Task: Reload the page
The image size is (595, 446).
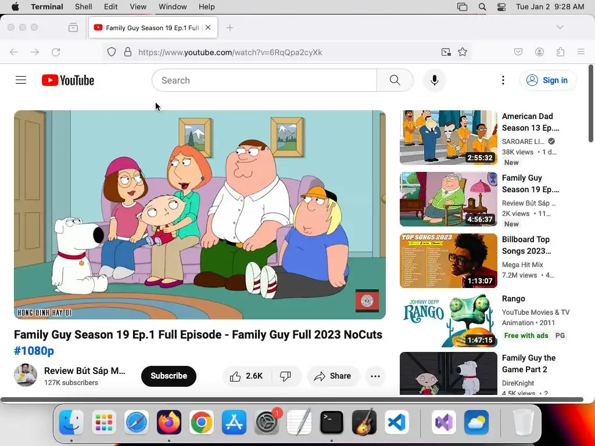Action: pos(56,52)
